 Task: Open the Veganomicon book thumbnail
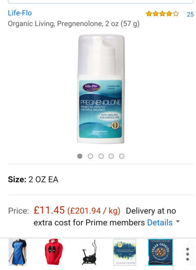click(x=125, y=252)
